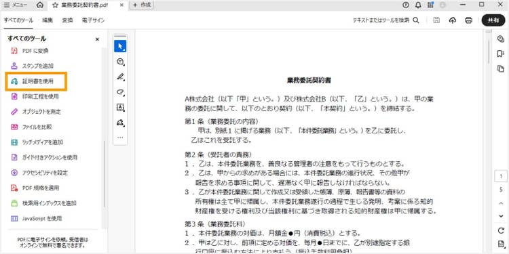Click the current page number box
The height and width of the screenshot is (254, 509).
coord(501,177)
